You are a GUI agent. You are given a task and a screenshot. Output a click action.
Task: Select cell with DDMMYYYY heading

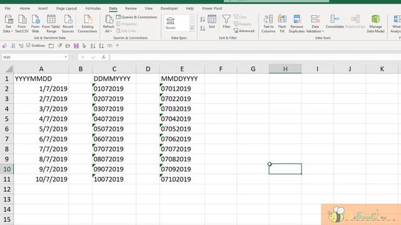pyautogui.click(x=114, y=79)
